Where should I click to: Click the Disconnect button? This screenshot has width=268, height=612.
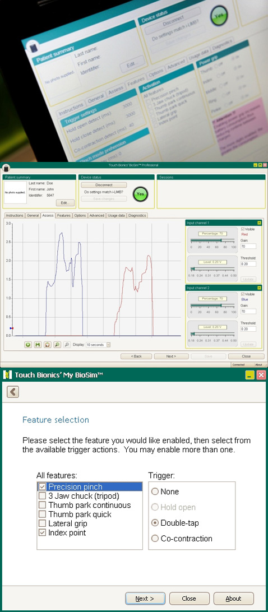pyautogui.click(x=104, y=185)
